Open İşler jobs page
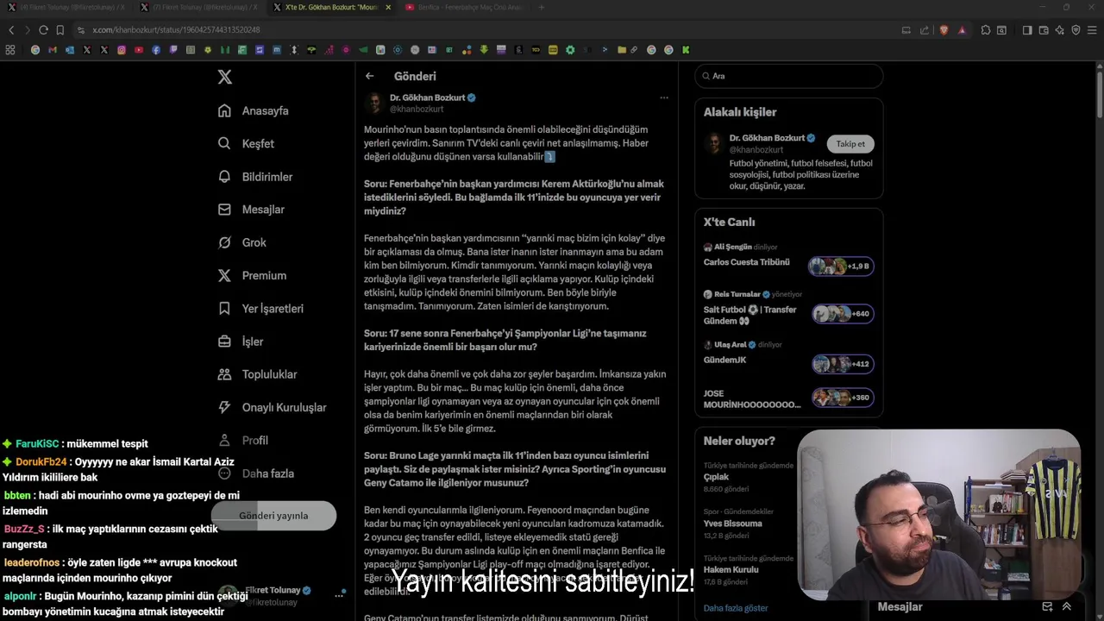1104x621 pixels. click(x=240, y=342)
